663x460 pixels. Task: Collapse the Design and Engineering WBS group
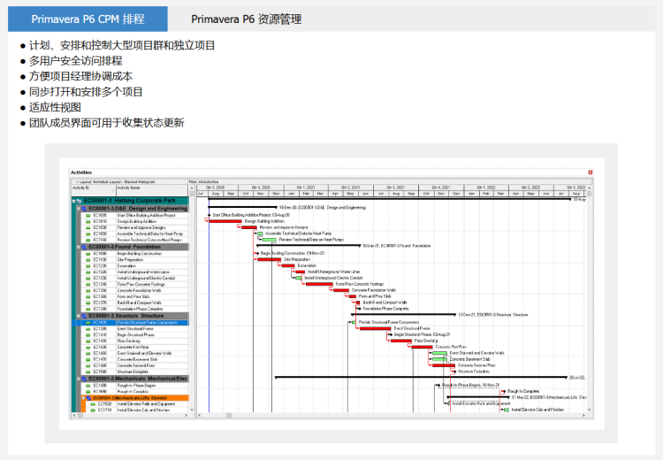pos(78,209)
